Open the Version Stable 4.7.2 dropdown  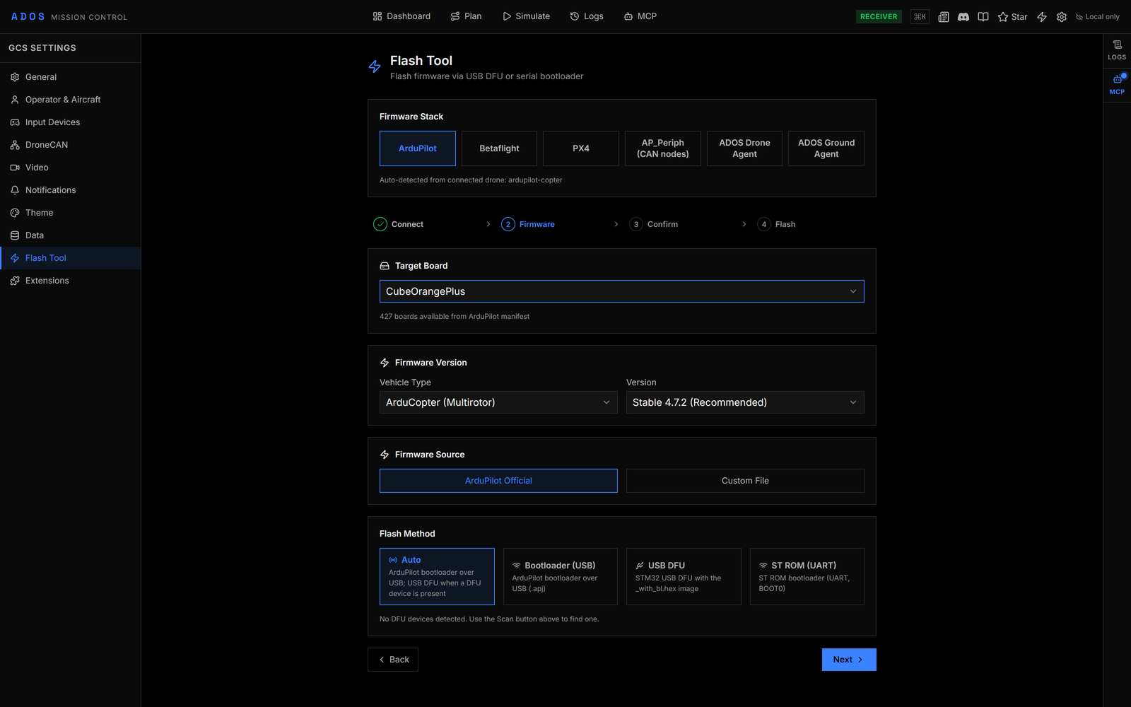pos(745,402)
